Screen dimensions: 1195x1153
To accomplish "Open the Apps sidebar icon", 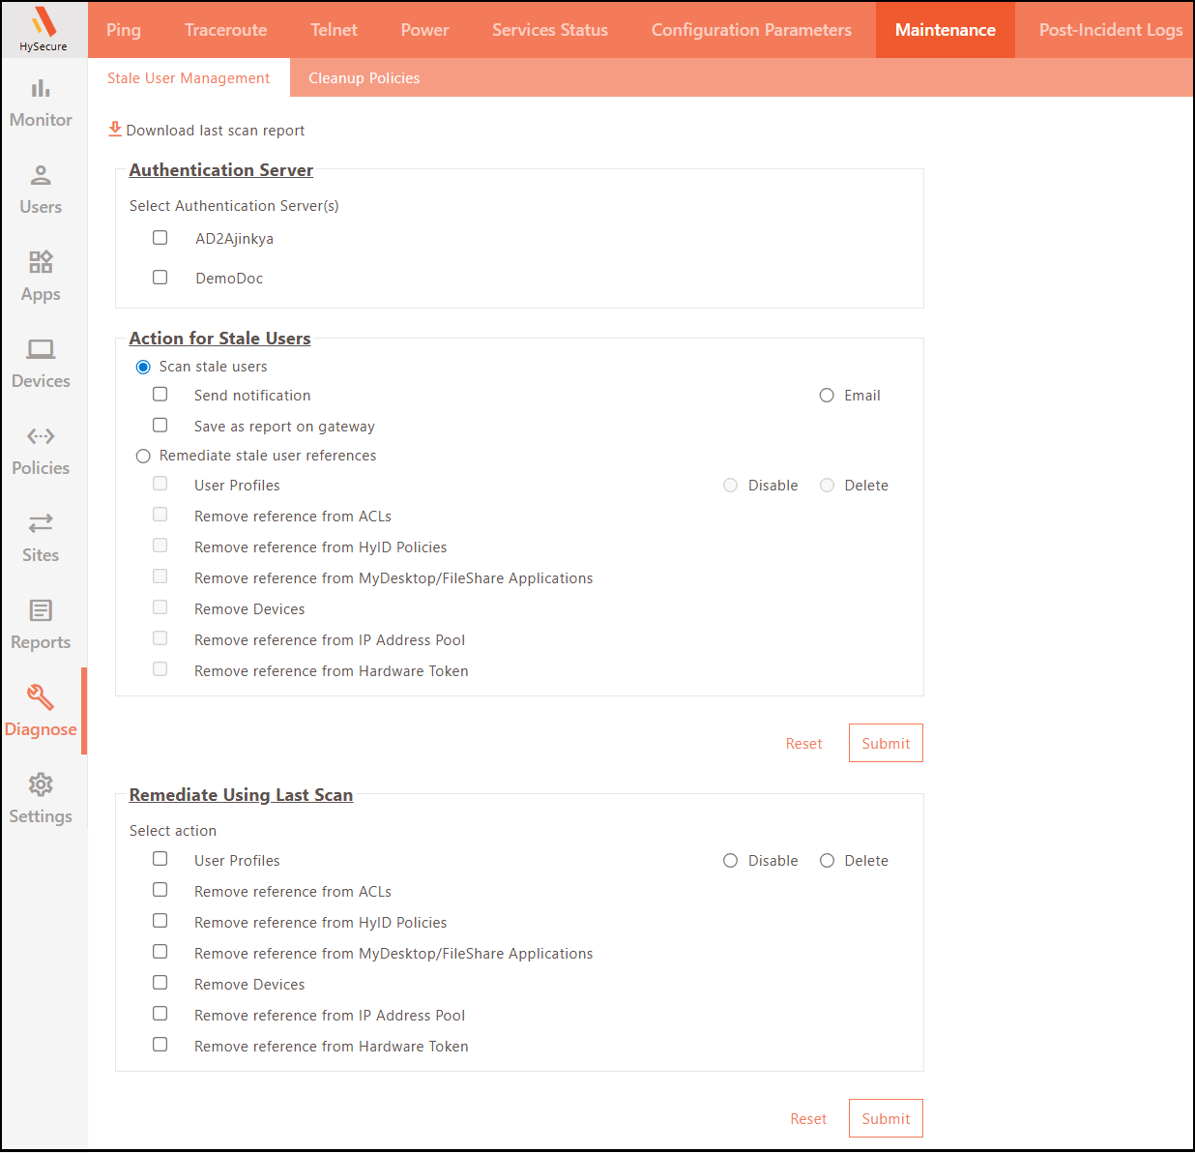I will point(41,262).
